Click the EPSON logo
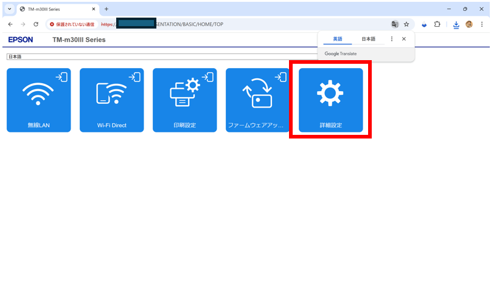Image resolution: width=491 pixels, height=308 pixels. click(x=20, y=39)
